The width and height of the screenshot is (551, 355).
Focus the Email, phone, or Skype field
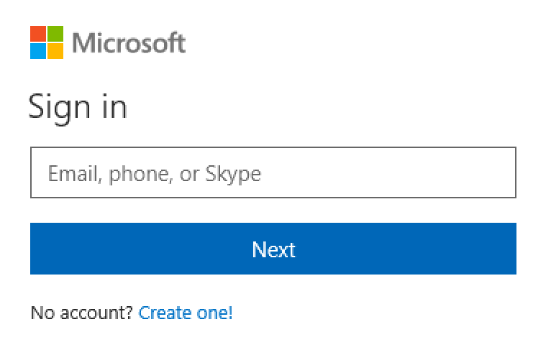[x=273, y=172]
